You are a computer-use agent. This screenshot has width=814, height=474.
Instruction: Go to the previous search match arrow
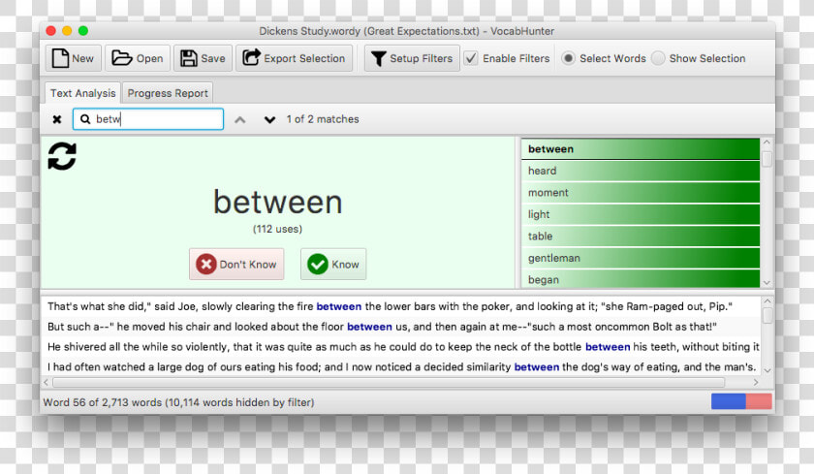pyautogui.click(x=240, y=120)
